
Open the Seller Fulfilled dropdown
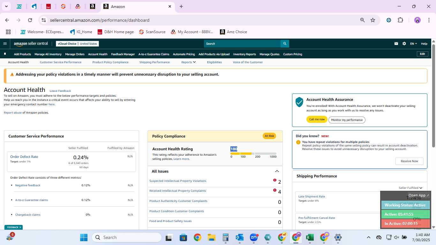[x=410, y=188]
